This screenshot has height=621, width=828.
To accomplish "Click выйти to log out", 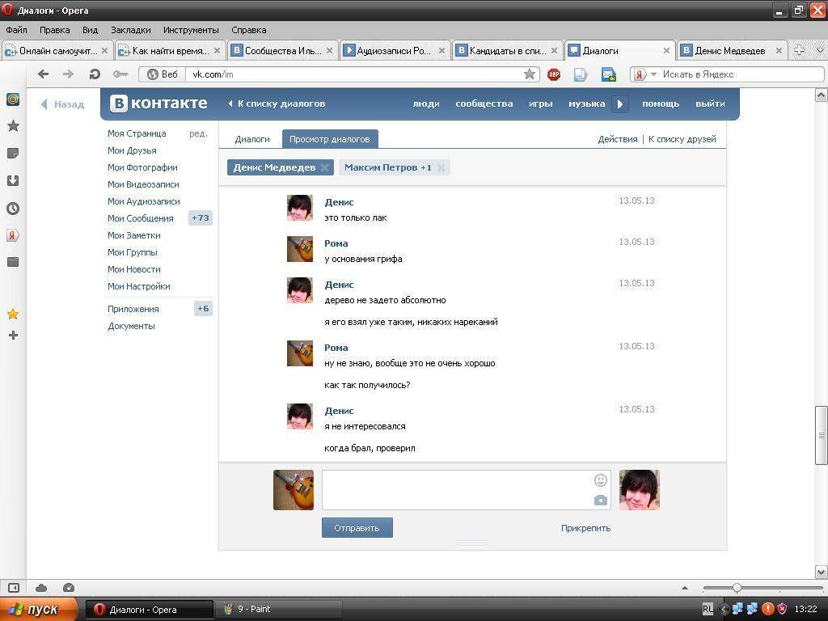I will [710, 104].
